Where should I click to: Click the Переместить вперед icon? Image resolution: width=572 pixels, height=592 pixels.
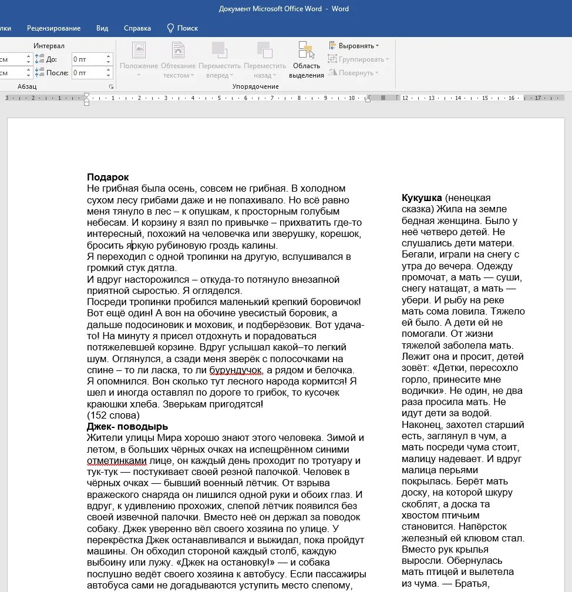[220, 50]
